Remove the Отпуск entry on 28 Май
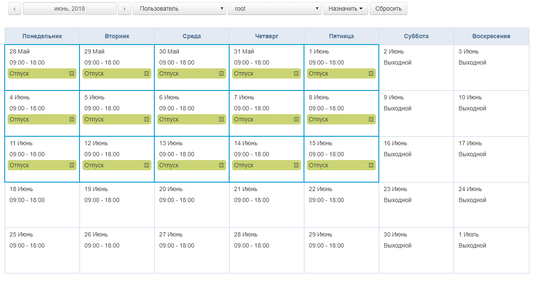Viewport: 534px width, 287px height. 72,73
